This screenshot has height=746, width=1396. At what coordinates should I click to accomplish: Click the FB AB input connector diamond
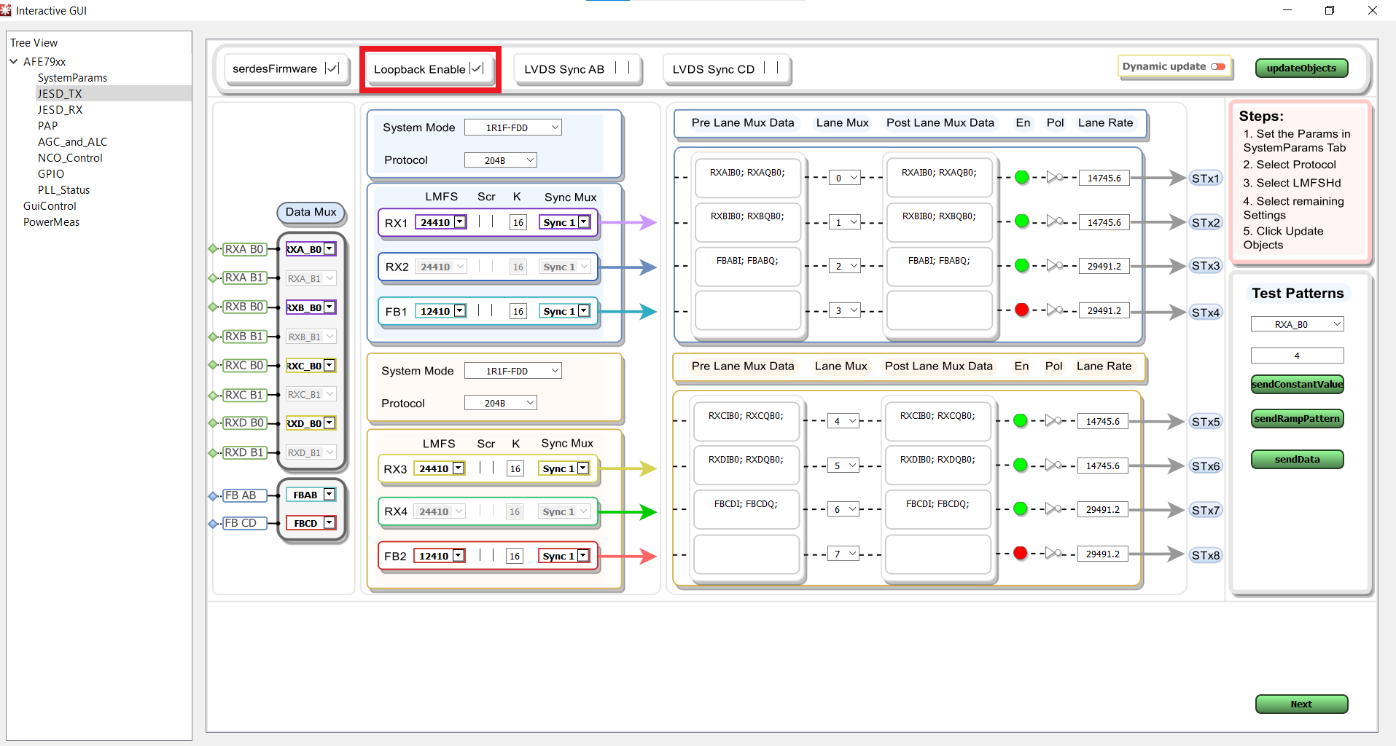213,495
